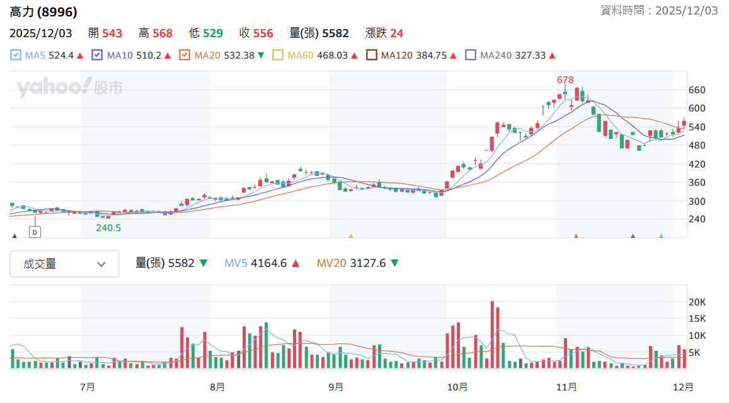Screen dimensions: 729x403
Task: Click the 高力 (8996) stock title
Action: pyautogui.click(x=43, y=11)
